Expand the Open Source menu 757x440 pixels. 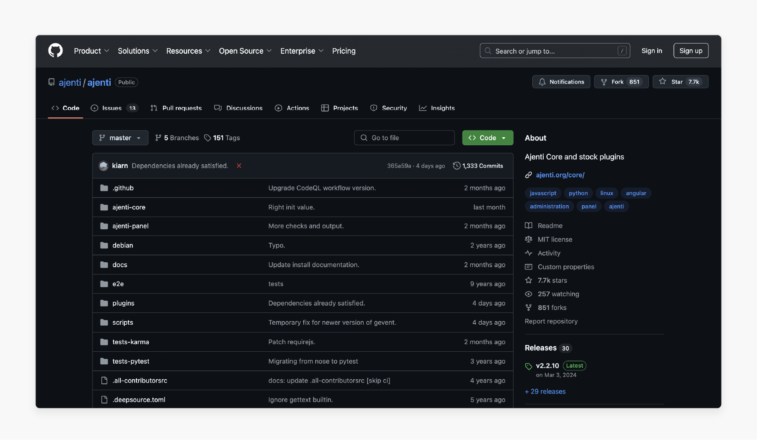tap(245, 51)
